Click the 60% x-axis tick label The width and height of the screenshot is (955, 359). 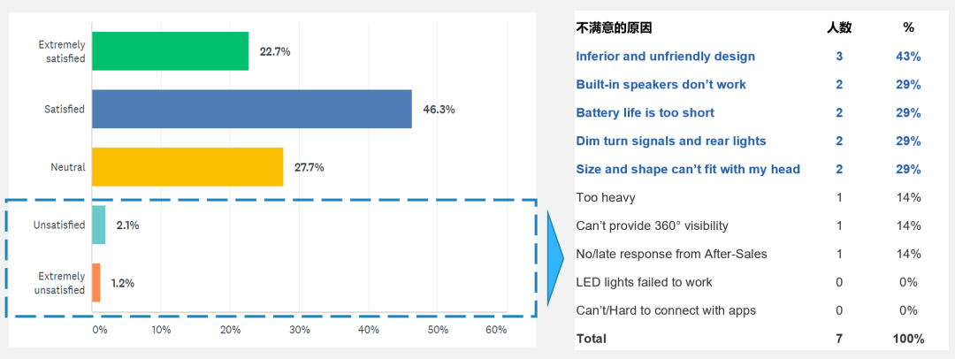496,330
